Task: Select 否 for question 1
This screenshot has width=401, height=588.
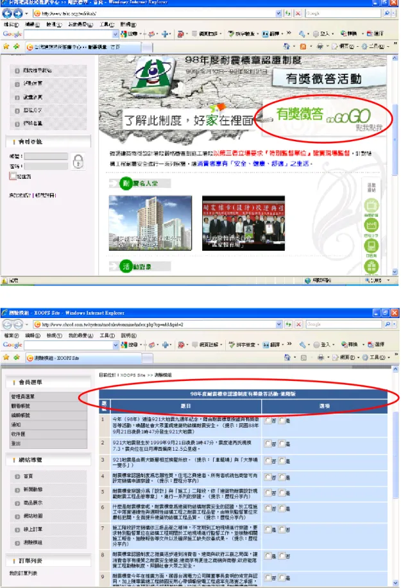Action: click(x=268, y=421)
